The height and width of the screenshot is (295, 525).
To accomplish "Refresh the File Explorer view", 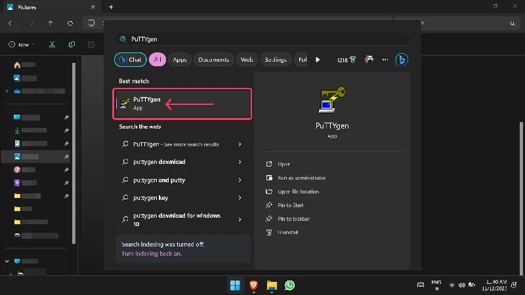I will pyautogui.click(x=70, y=23).
